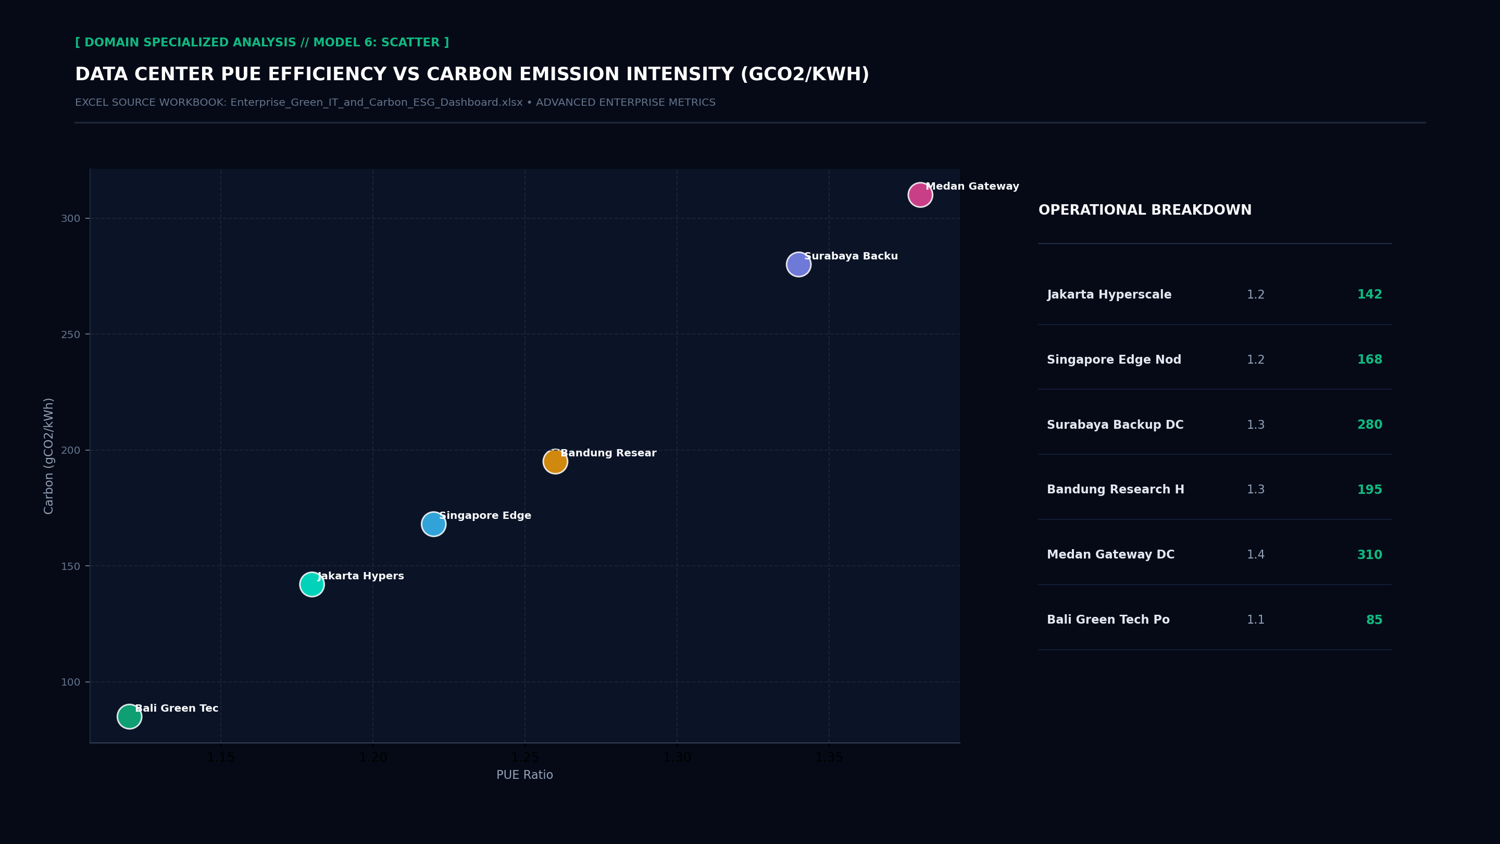Viewport: 1500px width, 844px height.
Task: Click the Medan Gateway pink data point
Action: click(x=920, y=194)
